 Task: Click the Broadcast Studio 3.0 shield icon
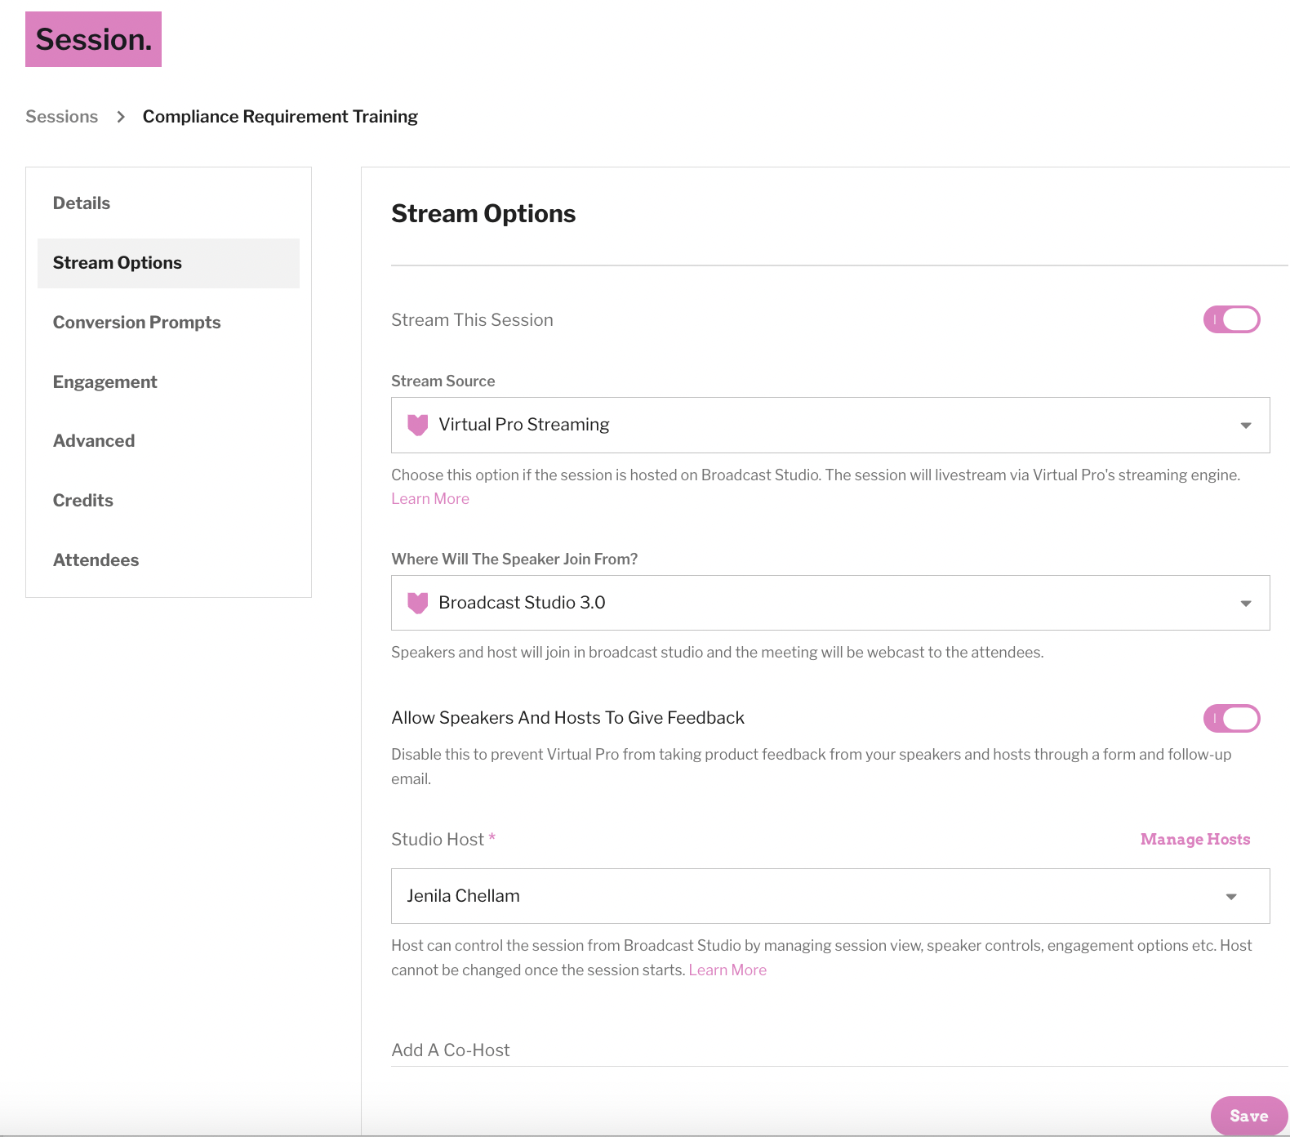(x=417, y=603)
